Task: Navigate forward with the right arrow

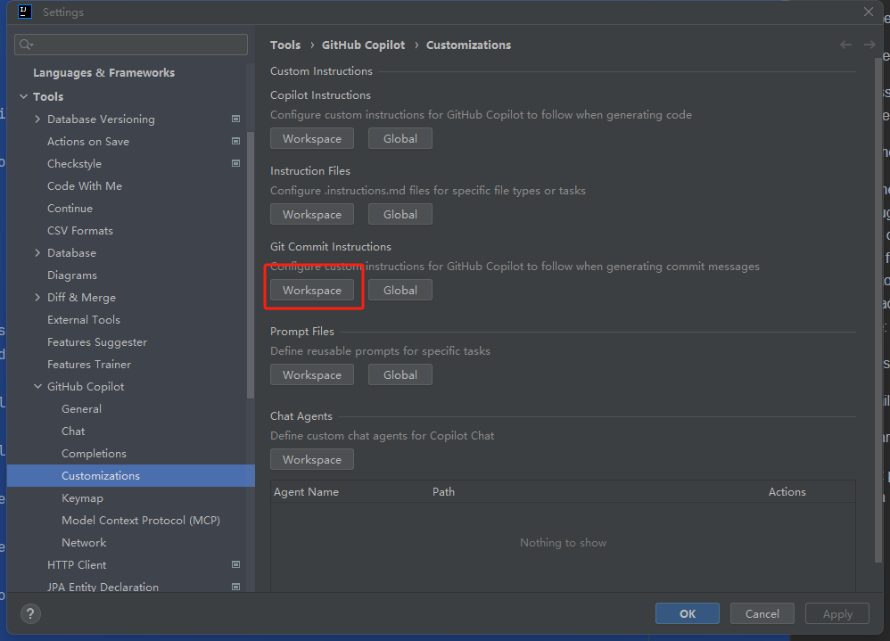Action: tap(869, 45)
